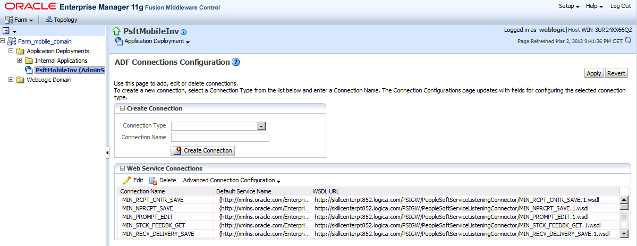The height and width of the screenshot is (246, 637).
Task: Open the navigation tree view menu icon
Action: 9,31
